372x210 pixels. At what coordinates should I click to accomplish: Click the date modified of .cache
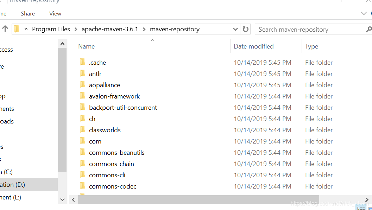click(263, 63)
